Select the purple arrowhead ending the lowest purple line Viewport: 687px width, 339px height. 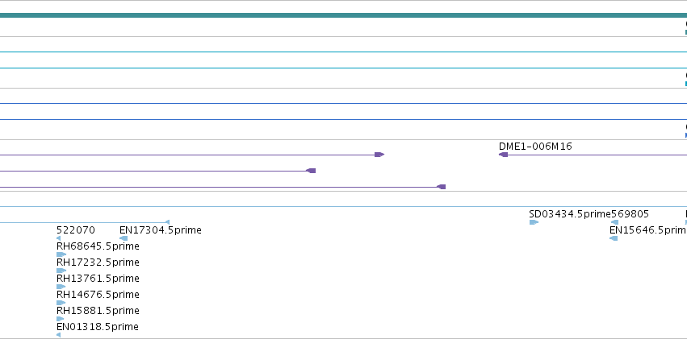(x=442, y=187)
